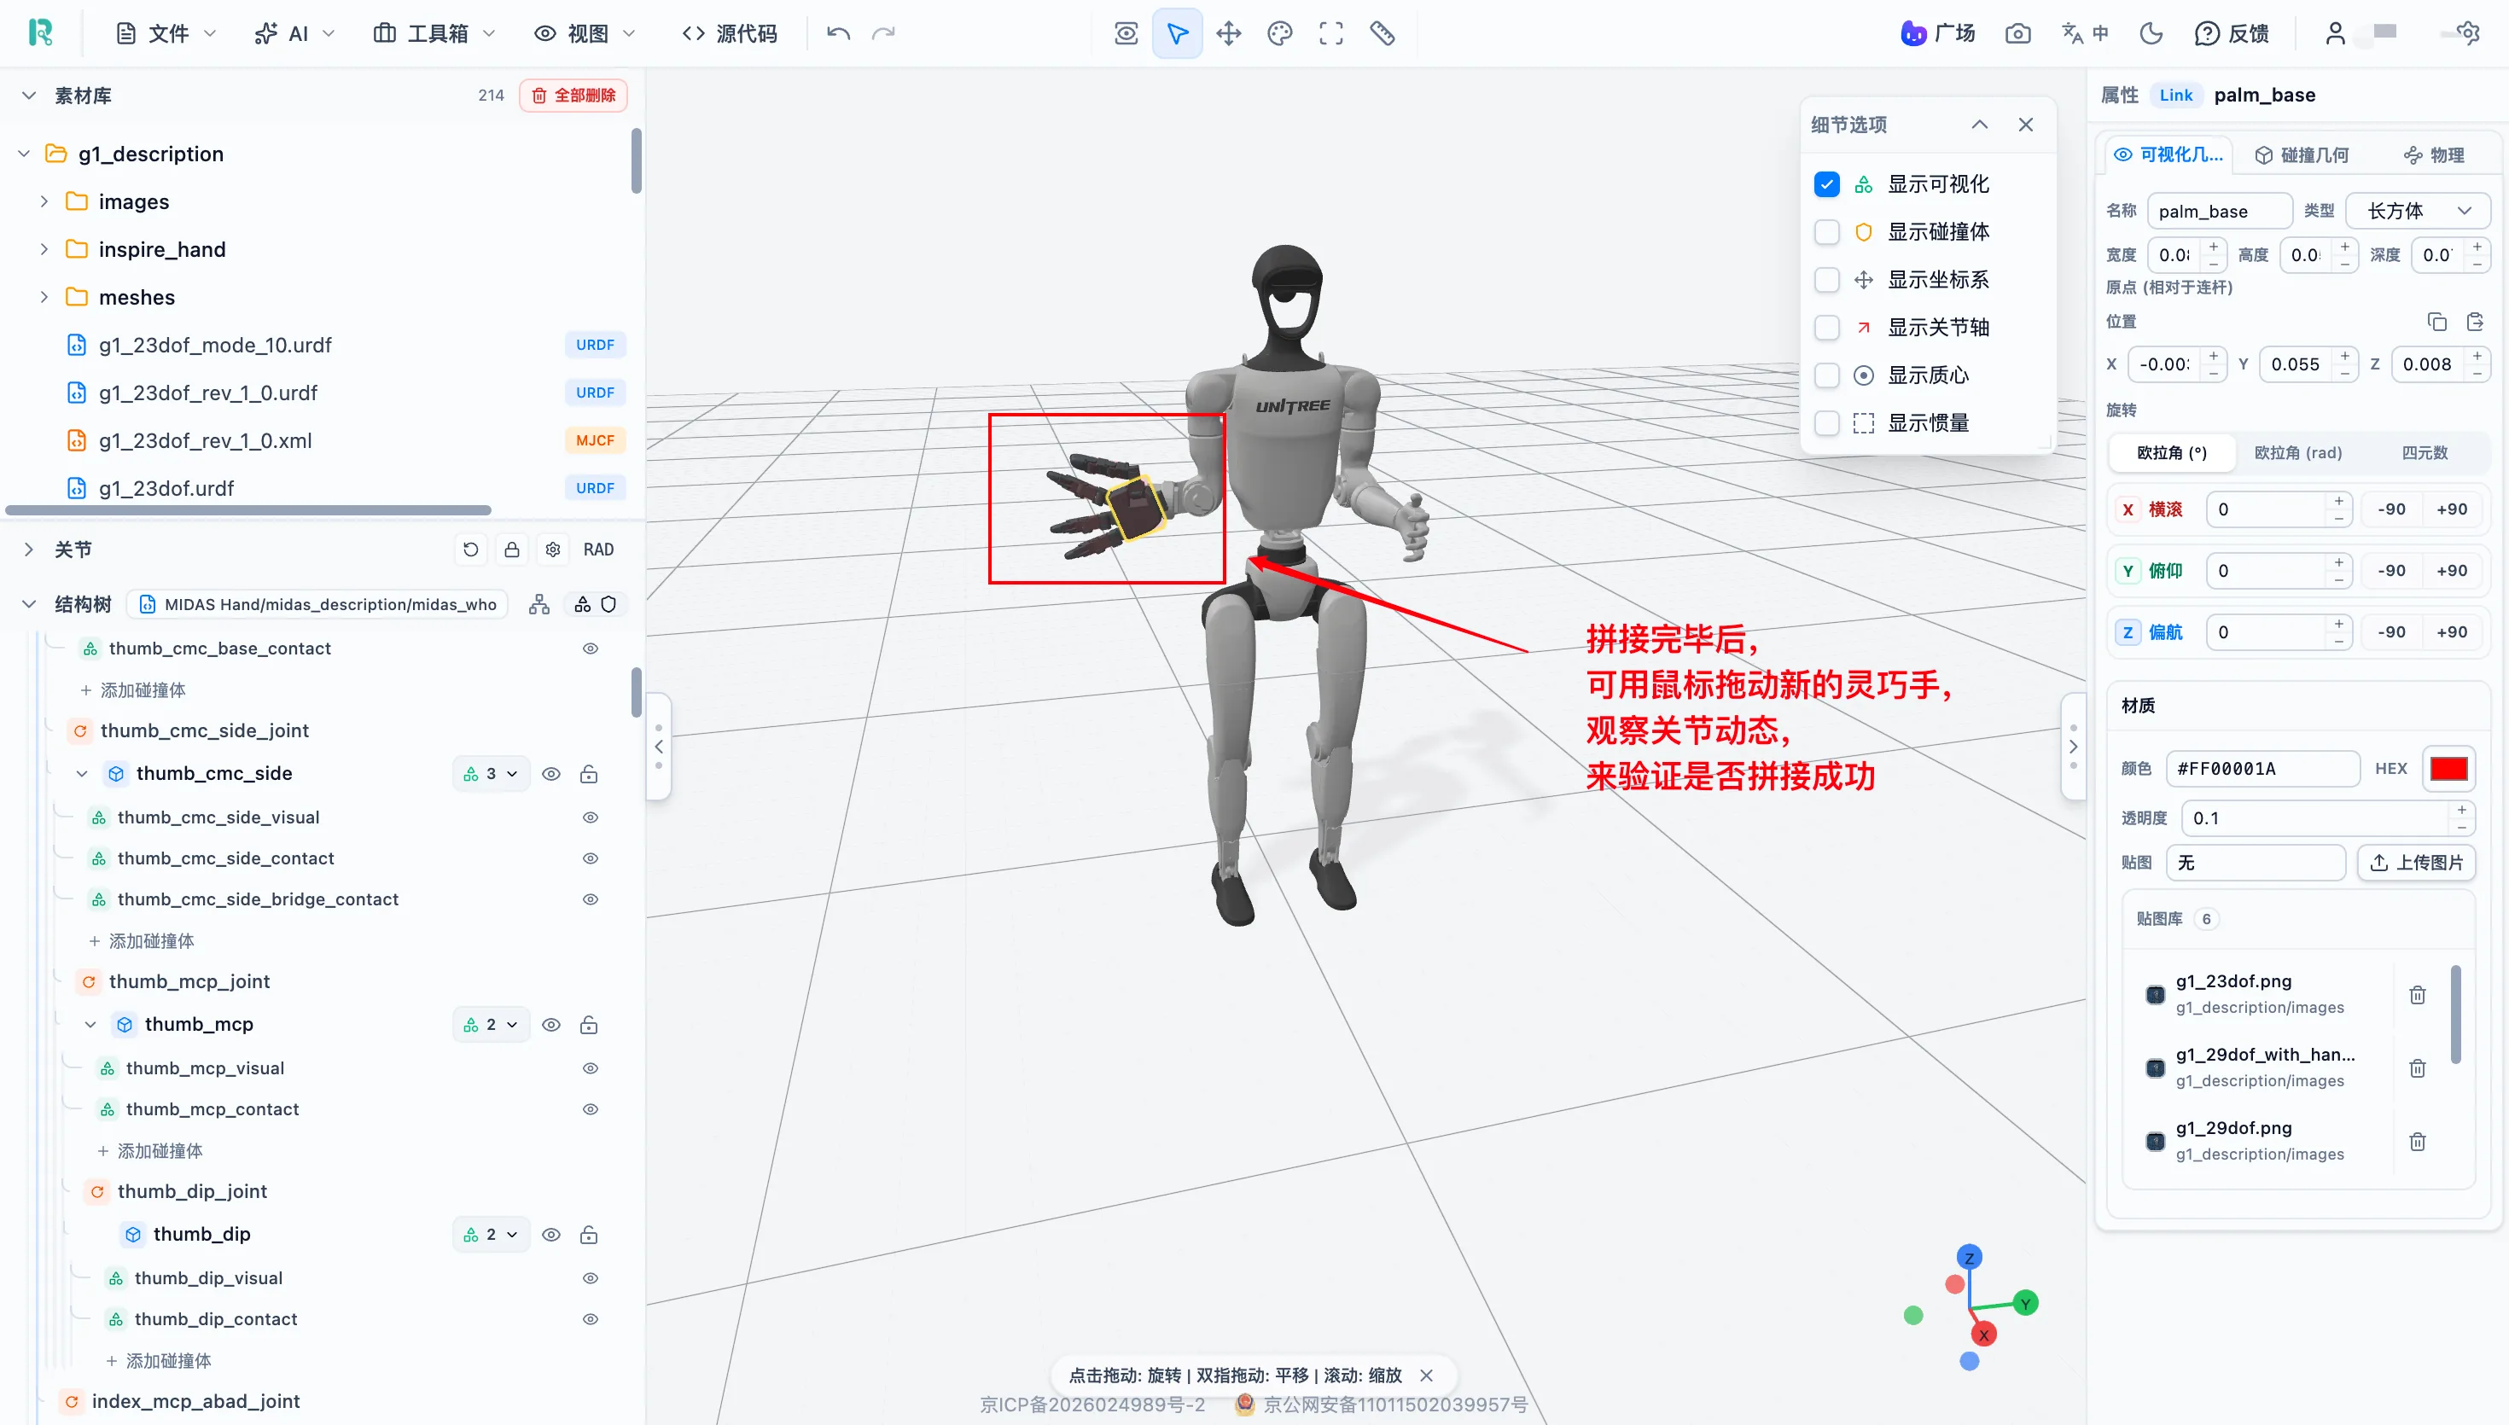
Task: Toggle visibility of thumb_mcp link
Action: pyautogui.click(x=551, y=1025)
